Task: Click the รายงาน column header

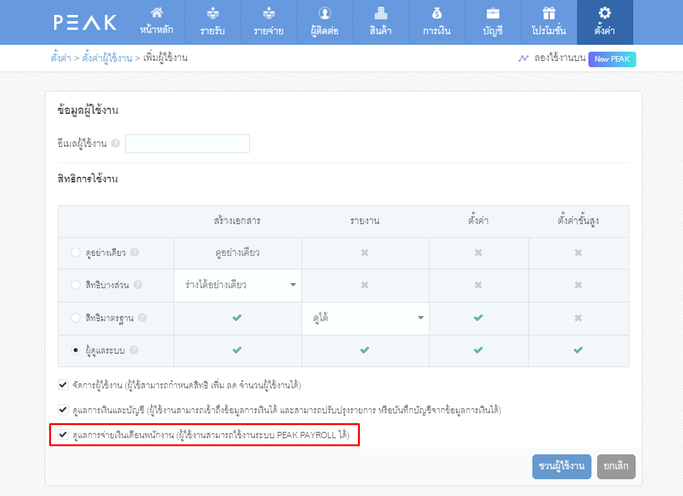Action: (365, 221)
